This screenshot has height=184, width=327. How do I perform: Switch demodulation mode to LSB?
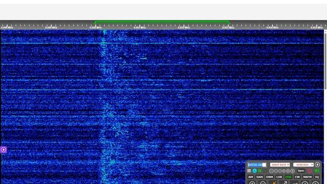[x=279, y=177]
